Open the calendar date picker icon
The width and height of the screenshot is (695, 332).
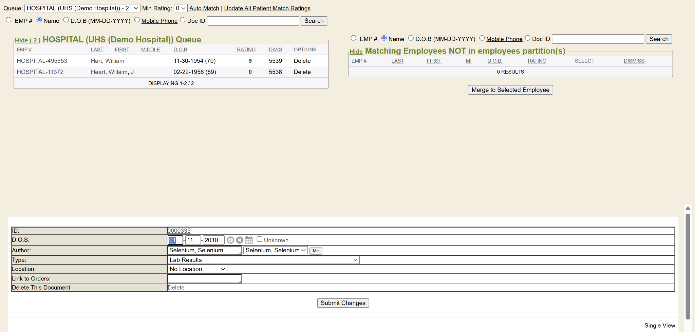pyautogui.click(x=249, y=240)
